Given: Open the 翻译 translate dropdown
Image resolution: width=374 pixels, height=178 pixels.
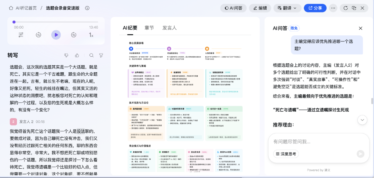Looking at the screenshot, I should tap(287, 8).
